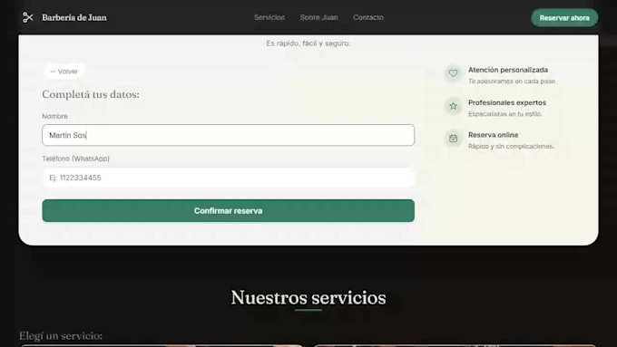Click the Completá tus datos heading

(x=91, y=94)
